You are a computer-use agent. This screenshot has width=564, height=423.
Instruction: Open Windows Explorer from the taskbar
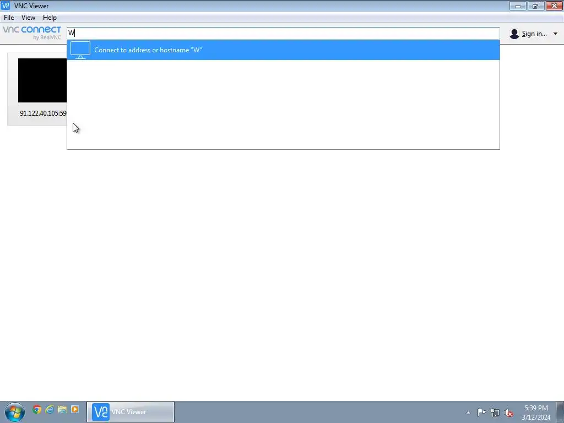point(62,409)
